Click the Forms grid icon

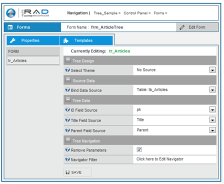10,27
